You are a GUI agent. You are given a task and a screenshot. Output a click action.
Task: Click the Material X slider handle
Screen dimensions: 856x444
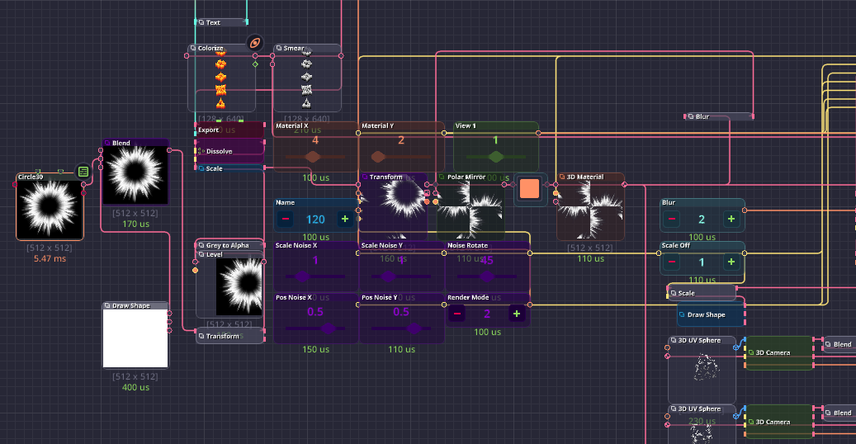[x=312, y=158]
